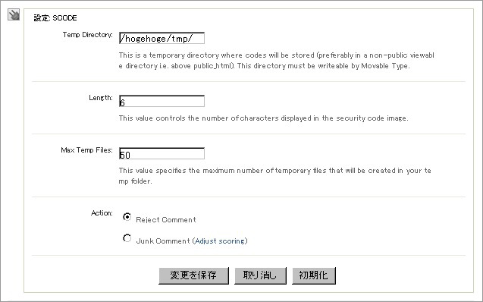The height and width of the screenshot is (302, 483).
Task: Click the maximum temporary files description text
Action: pos(274,175)
